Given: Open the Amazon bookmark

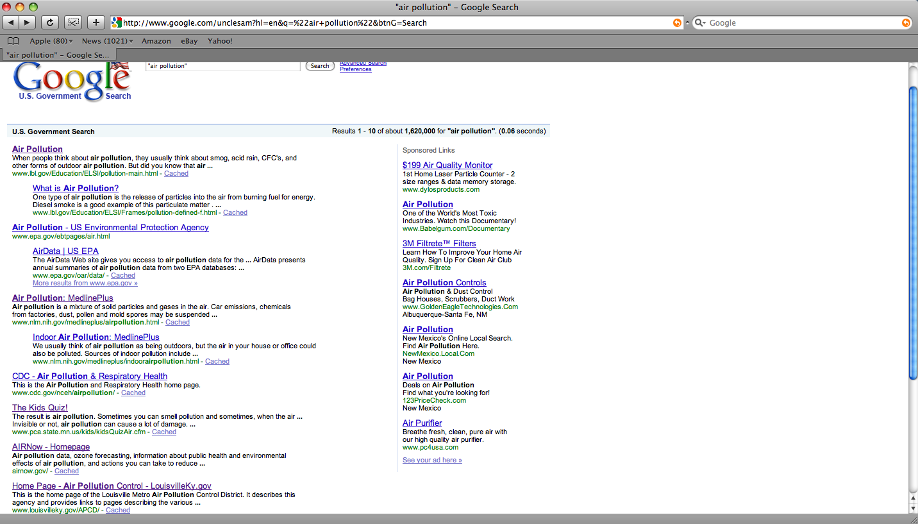Looking at the screenshot, I should (156, 41).
